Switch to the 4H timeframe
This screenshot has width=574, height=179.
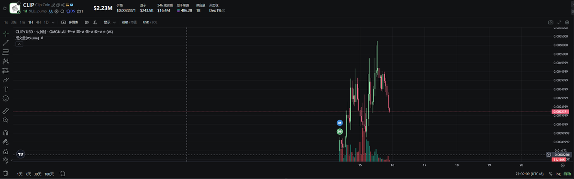38,22
